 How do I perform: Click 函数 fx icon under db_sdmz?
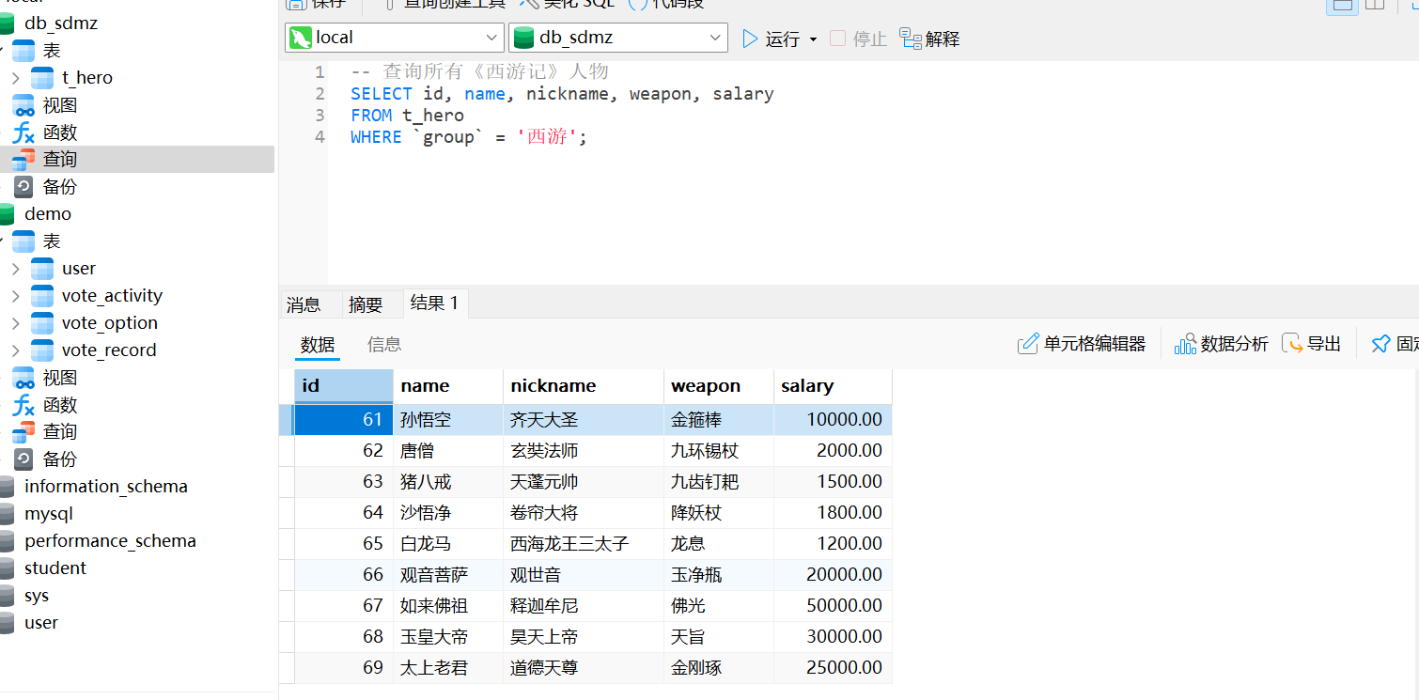point(23,132)
